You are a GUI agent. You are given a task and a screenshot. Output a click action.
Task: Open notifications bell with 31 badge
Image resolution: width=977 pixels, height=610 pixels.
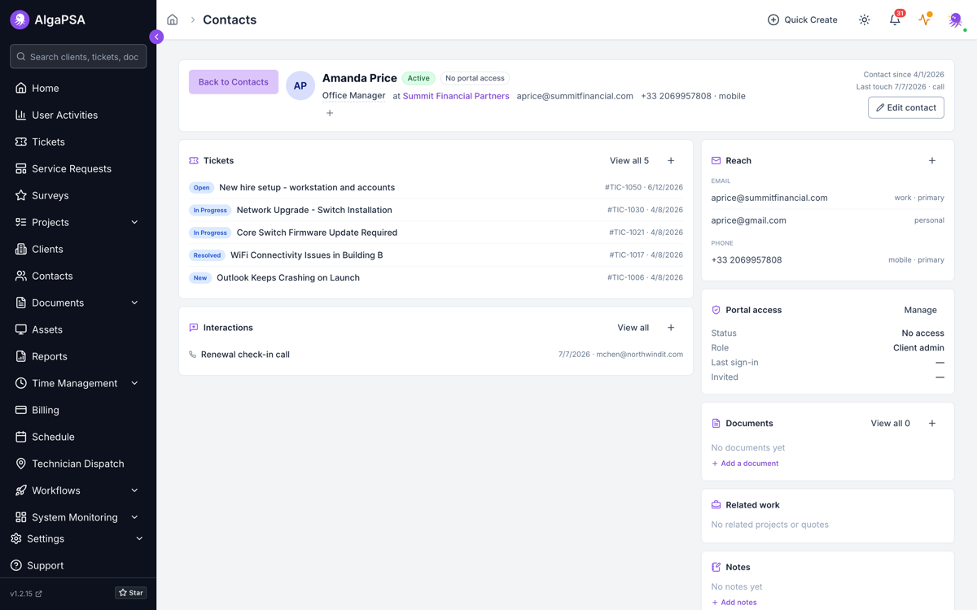point(895,20)
